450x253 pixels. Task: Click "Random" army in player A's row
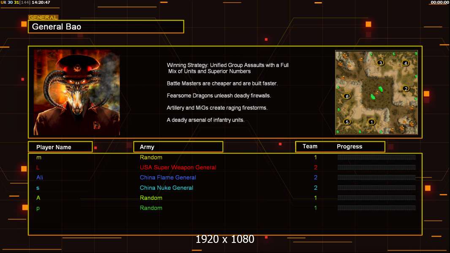point(151,198)
